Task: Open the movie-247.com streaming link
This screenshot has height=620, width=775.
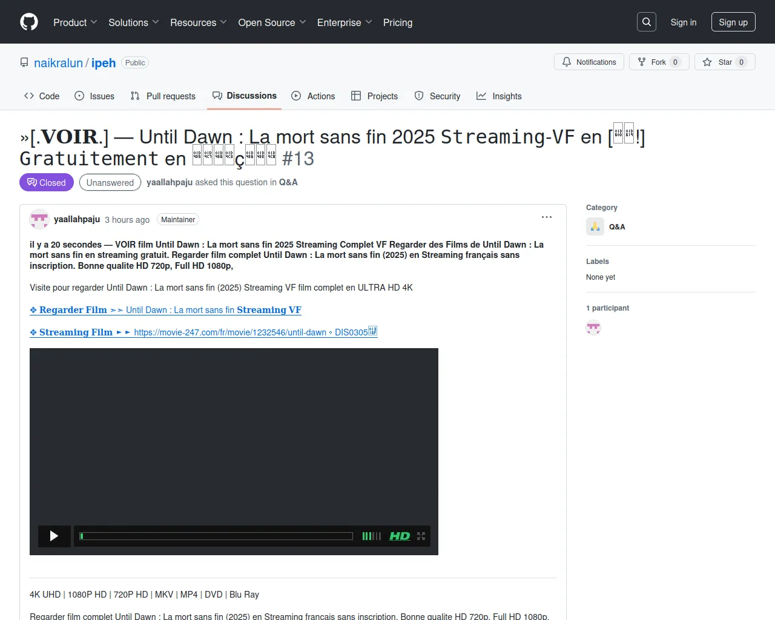Action: click(x=229, y=332)
